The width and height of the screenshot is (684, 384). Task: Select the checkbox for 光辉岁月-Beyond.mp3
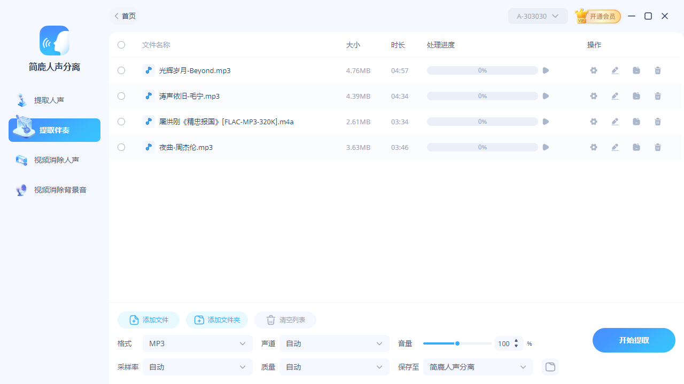(x=121, y=70)
